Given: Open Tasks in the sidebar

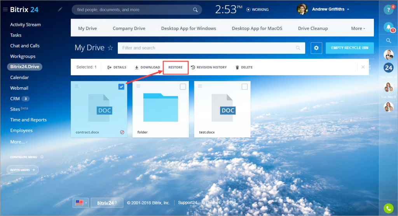Looking at the screenshot, I should pos(16,35).
